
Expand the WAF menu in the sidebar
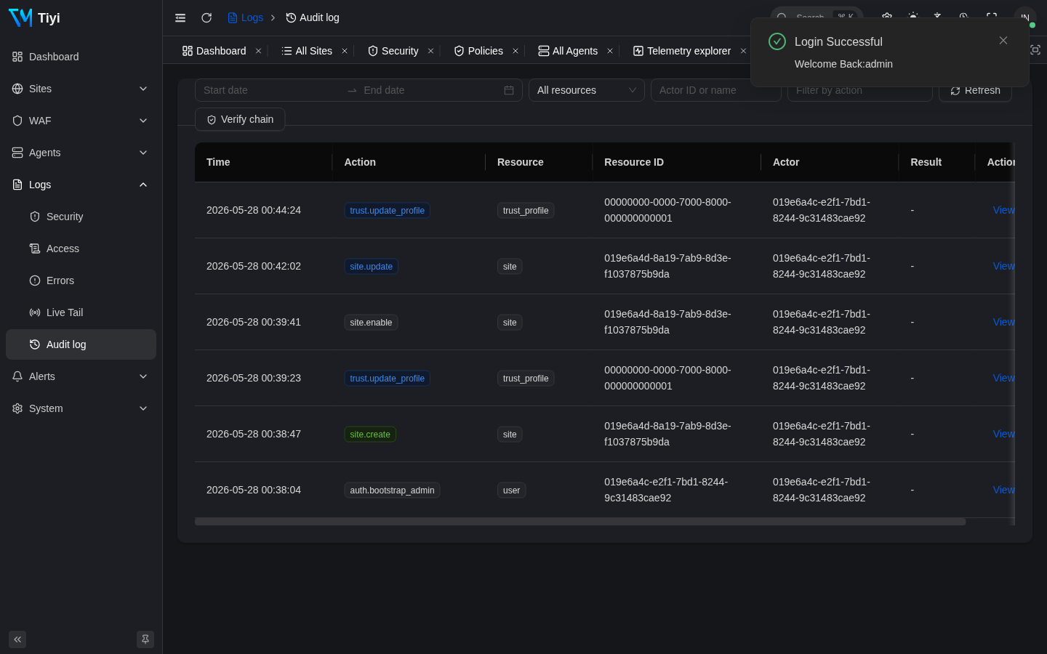coord(81,121)
